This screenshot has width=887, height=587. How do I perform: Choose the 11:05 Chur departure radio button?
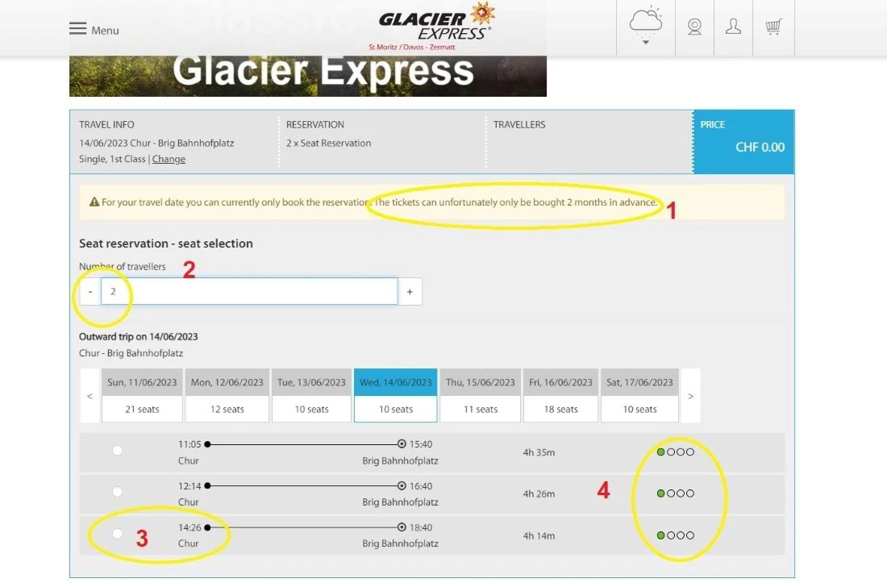(x=117, y=451)
